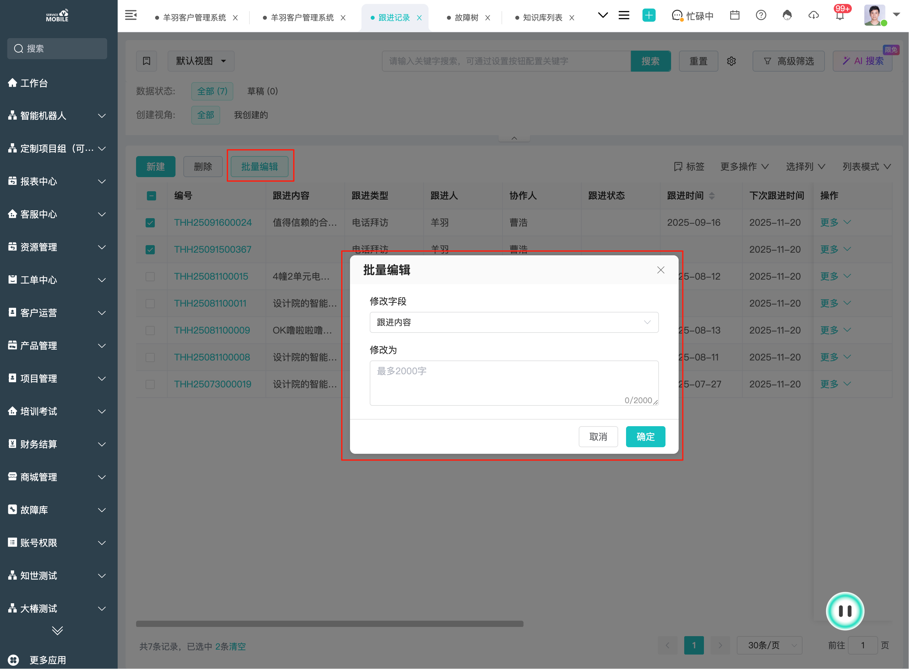Open the 修改字段 跟进内容 dropdown
The image size is (909, 669).
point(514,322)
